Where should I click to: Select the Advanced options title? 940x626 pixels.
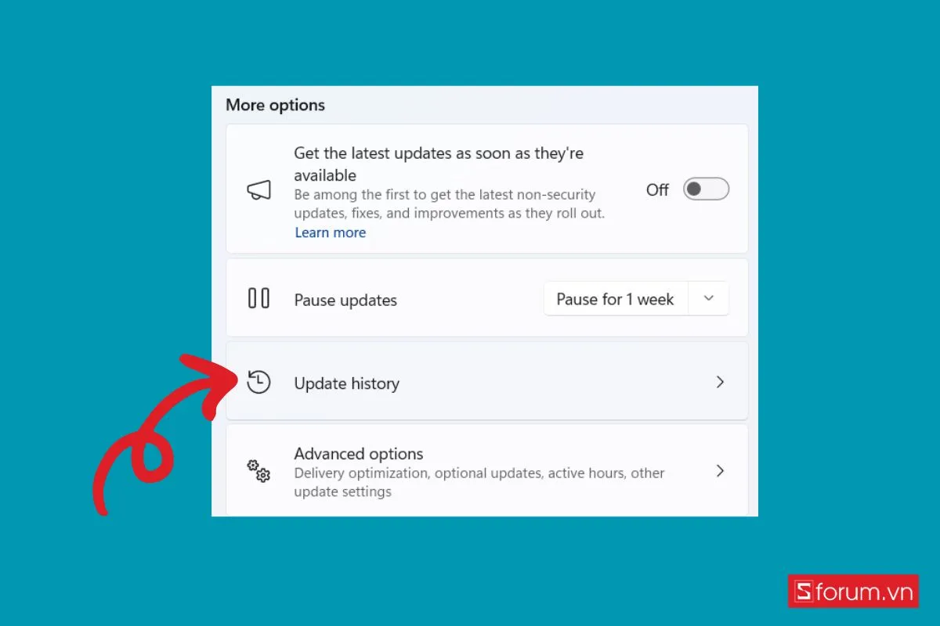(358, 454)
